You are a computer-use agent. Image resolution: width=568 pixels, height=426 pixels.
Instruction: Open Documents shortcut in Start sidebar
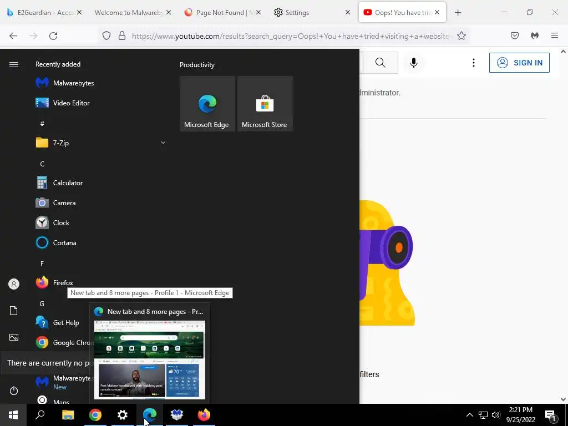click(x=14, y=311)
